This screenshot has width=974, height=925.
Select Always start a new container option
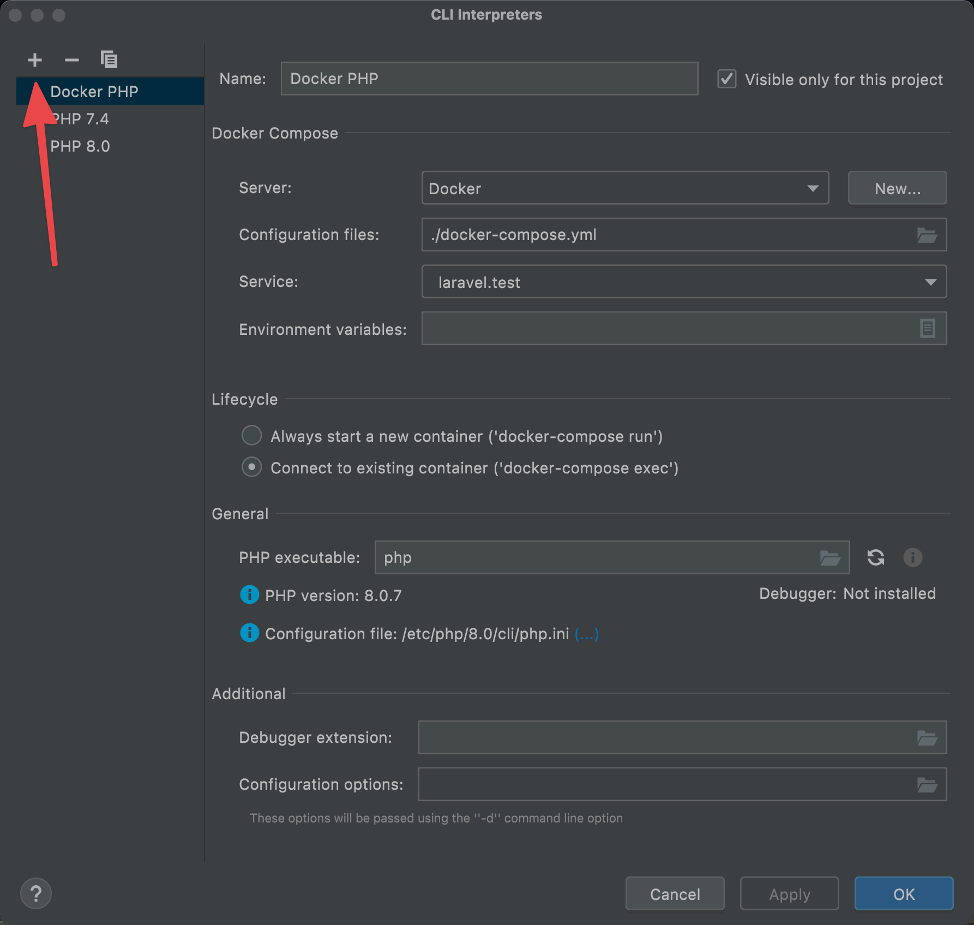[x=252, y=436]
